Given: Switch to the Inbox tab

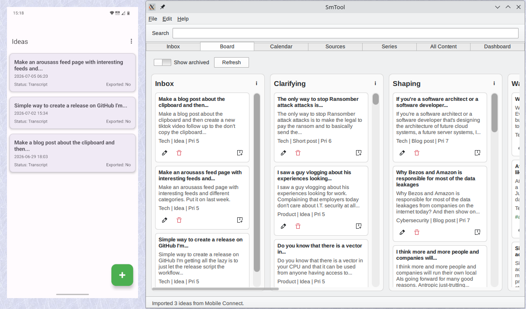Looking at the screenshot, I should [x=173, y=47].
